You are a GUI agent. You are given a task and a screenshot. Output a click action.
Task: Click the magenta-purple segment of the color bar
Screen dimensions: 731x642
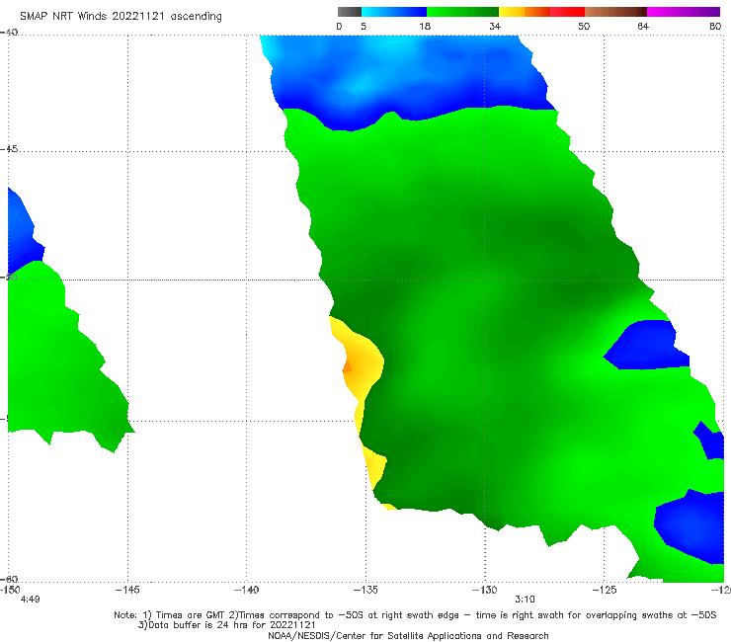[x=684, y=12]
